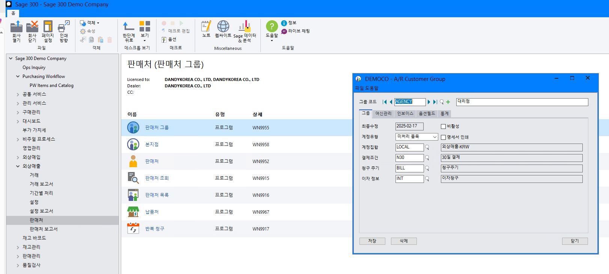
Task: Click the group code AGENCY field
Action: [x=410, y=102]
